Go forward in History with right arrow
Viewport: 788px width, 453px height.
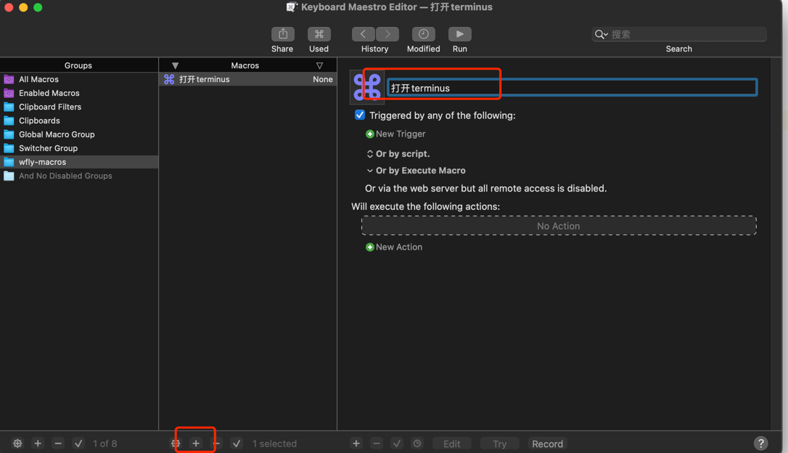pos(387,34)
